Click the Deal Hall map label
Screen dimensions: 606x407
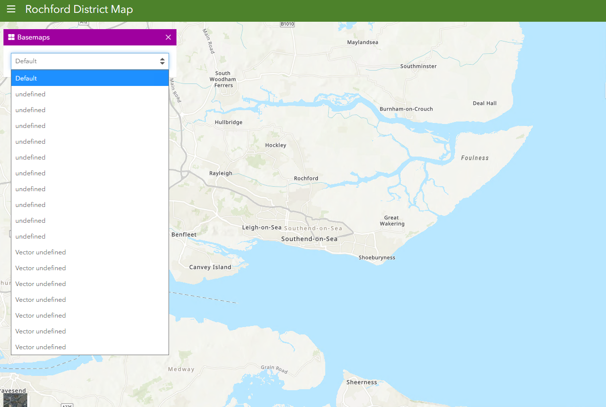(485, 103)
